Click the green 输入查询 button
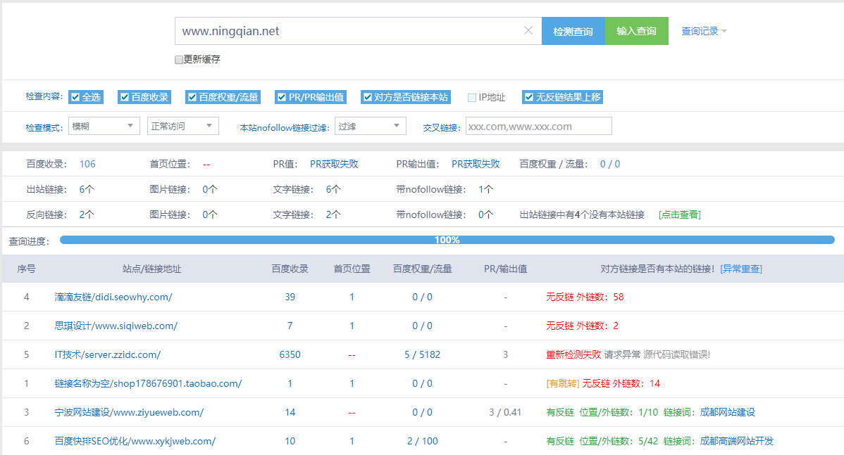Viewport: 844px width, 455px height. (x=636, y=31)
